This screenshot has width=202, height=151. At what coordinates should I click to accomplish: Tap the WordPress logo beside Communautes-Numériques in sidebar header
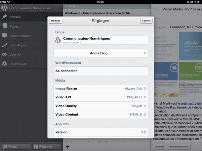pos(4,8)
